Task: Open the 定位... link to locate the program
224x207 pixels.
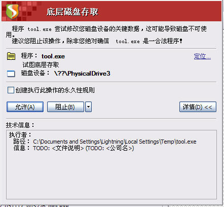Action: point(202,56)
